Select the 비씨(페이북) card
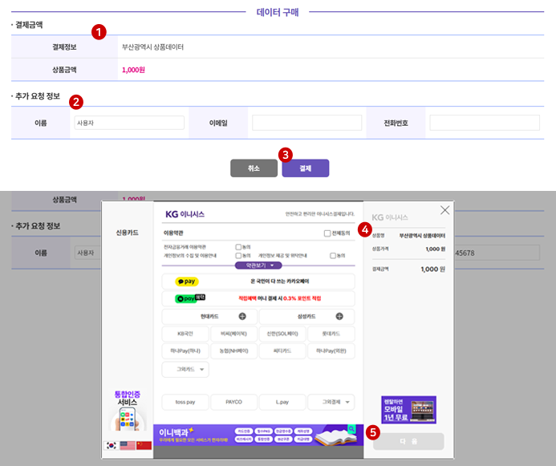This screenshot has height=466, width=556. (x=233, y=334)
